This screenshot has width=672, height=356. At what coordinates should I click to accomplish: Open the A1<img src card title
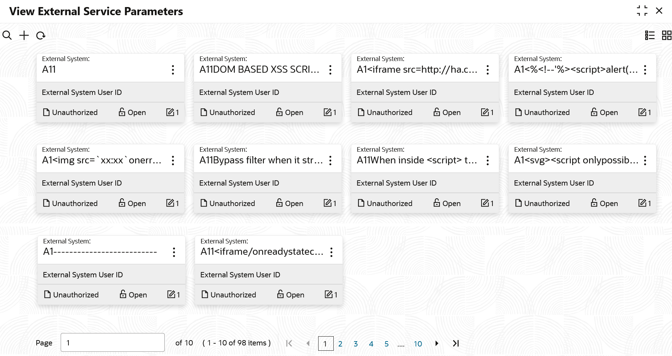[102, 160]
